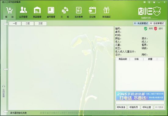Click the 呼叫保洁 button
168x116 pixels.
(121, 107)
